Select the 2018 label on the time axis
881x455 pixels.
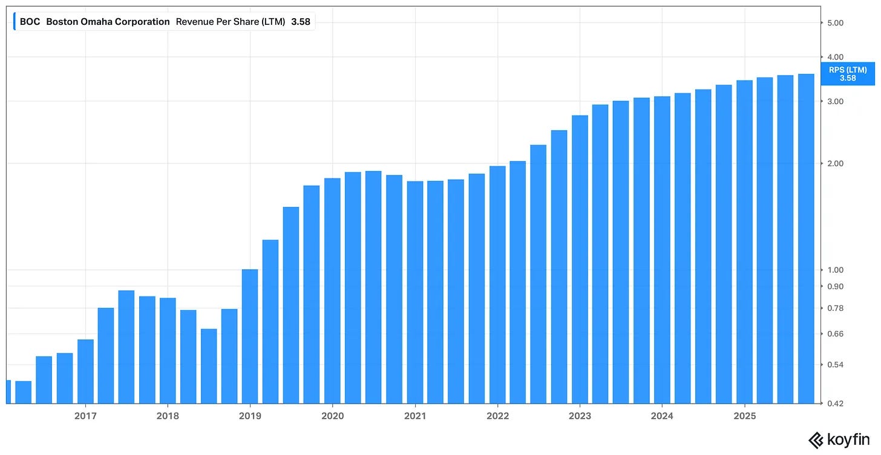(x=168, y=416)
